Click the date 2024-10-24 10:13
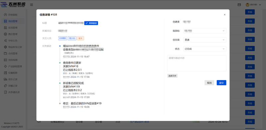The height and width of the screenshot is (130, 266). (x=218, y=122)
